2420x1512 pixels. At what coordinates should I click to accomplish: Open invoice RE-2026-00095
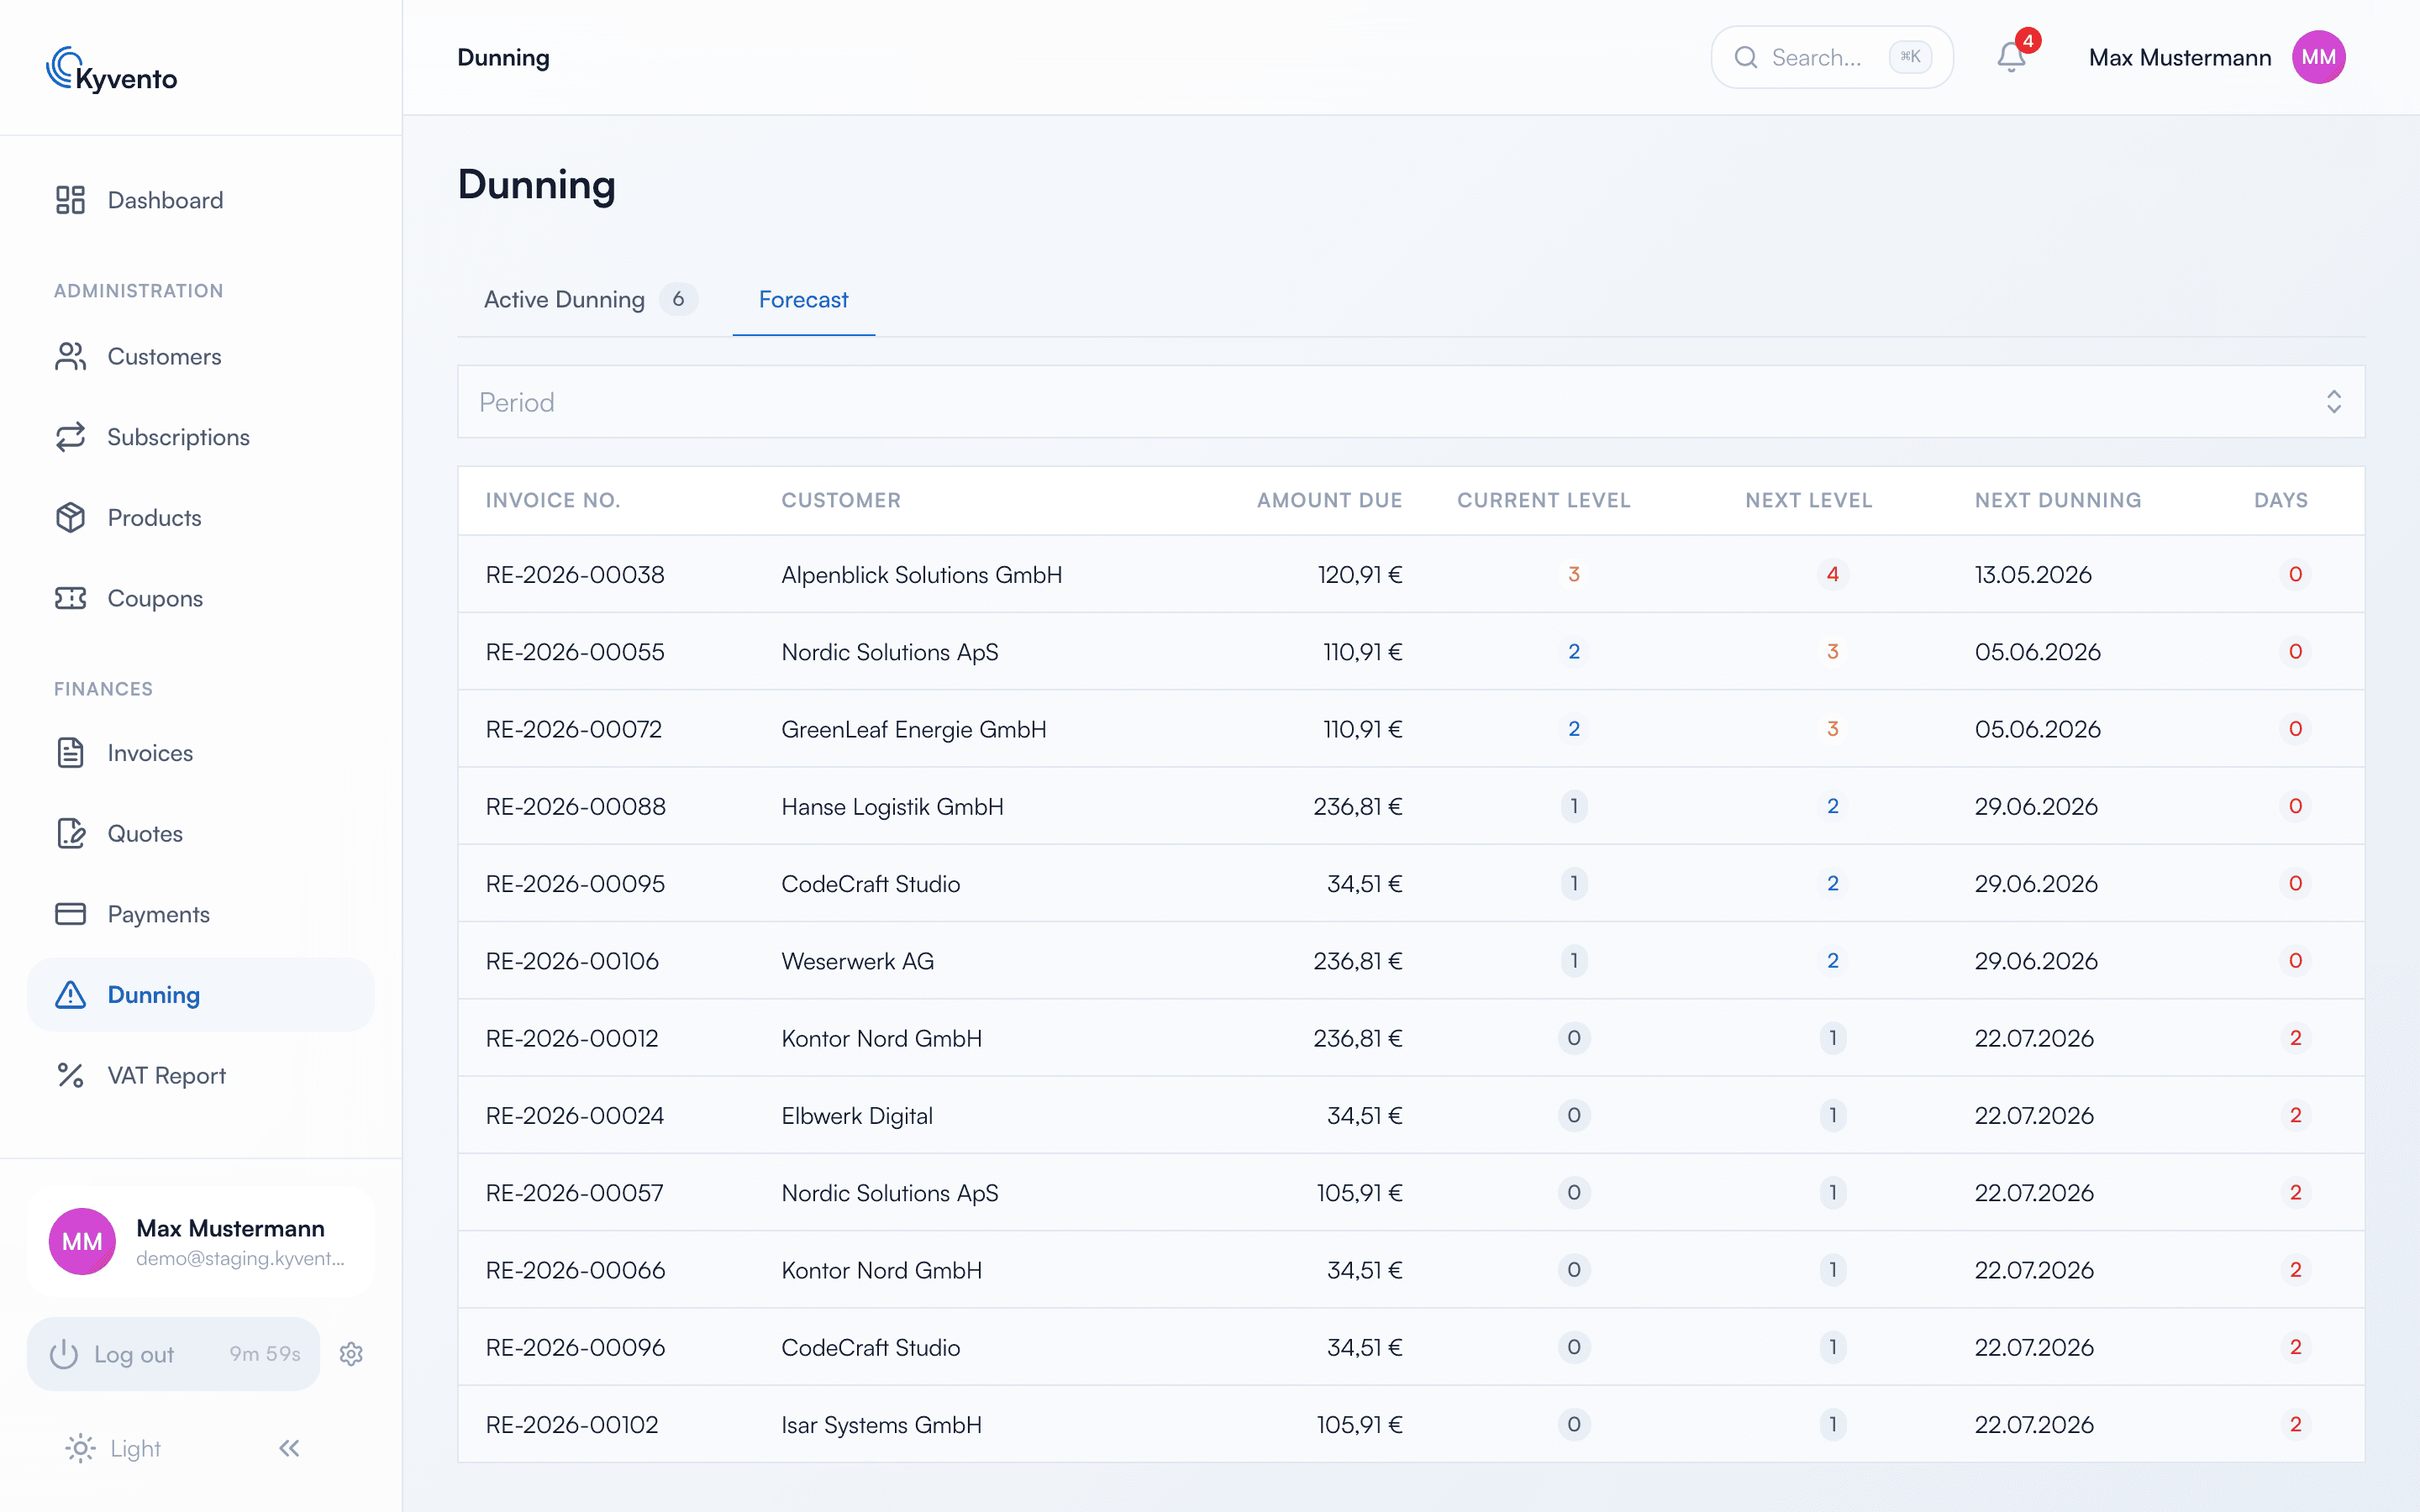pyautogui.click(x=575, y=884)
